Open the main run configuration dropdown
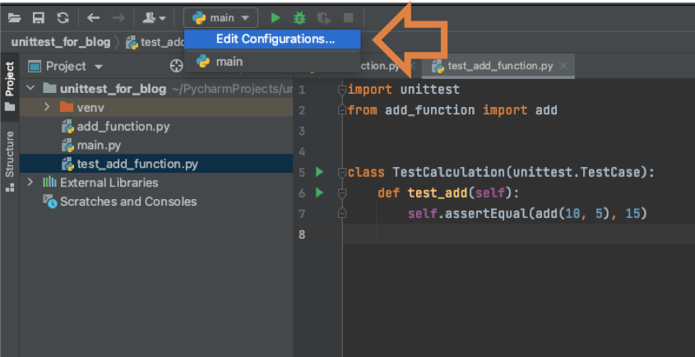 [x=220, y=17]
